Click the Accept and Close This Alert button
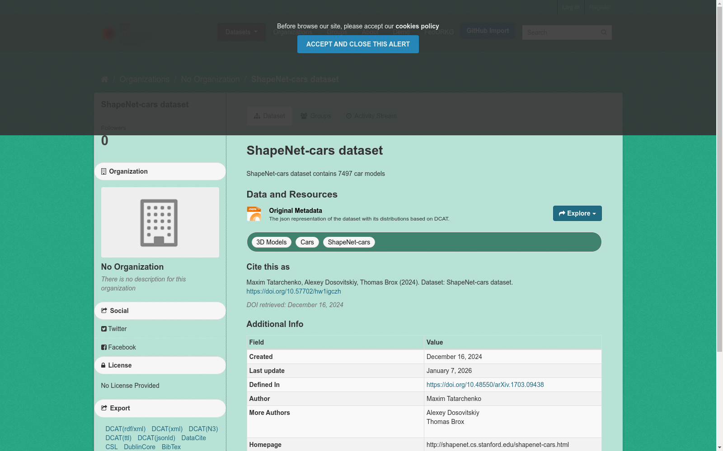 (x=358, y=44)
